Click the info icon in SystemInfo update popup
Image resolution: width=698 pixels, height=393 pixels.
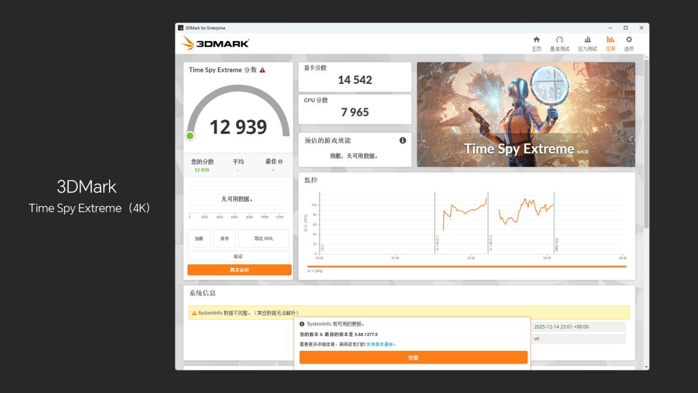click(302, 324)
